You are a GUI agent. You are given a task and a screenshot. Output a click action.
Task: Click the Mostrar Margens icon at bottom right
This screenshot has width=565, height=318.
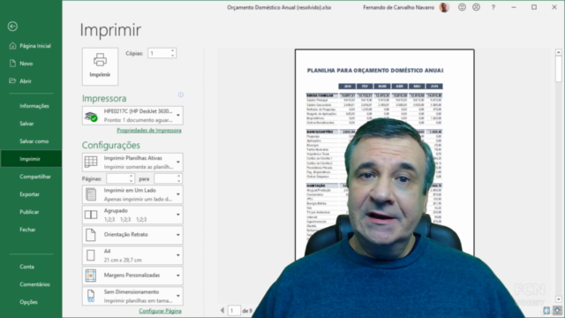tap(546, 310)
